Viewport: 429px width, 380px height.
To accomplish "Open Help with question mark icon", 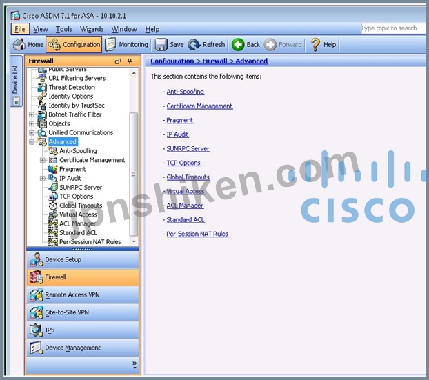I will pos(315,44).
